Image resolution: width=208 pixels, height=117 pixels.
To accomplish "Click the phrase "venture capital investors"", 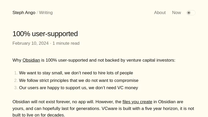I will click(151, 60).
